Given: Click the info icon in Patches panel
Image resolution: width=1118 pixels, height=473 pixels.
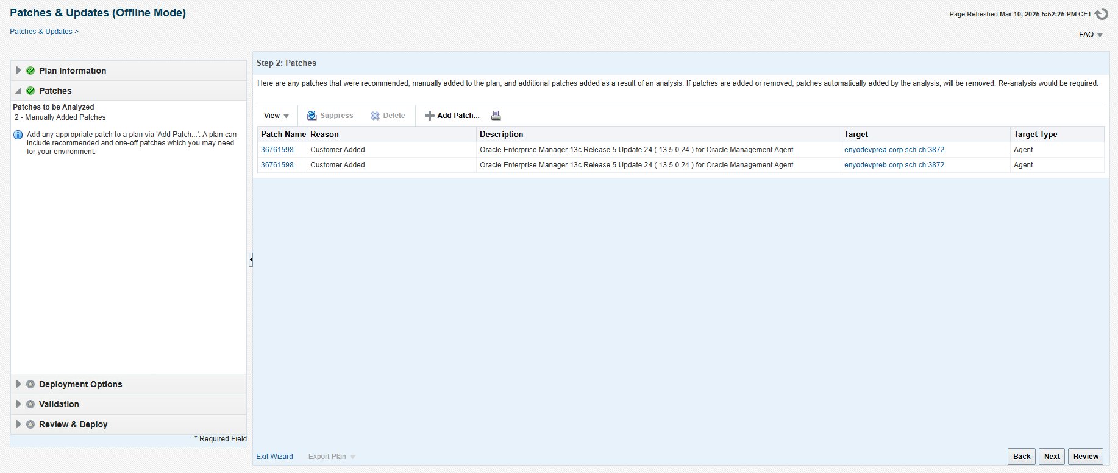Looking at the screenshot, I should click(x=18, y=135).
